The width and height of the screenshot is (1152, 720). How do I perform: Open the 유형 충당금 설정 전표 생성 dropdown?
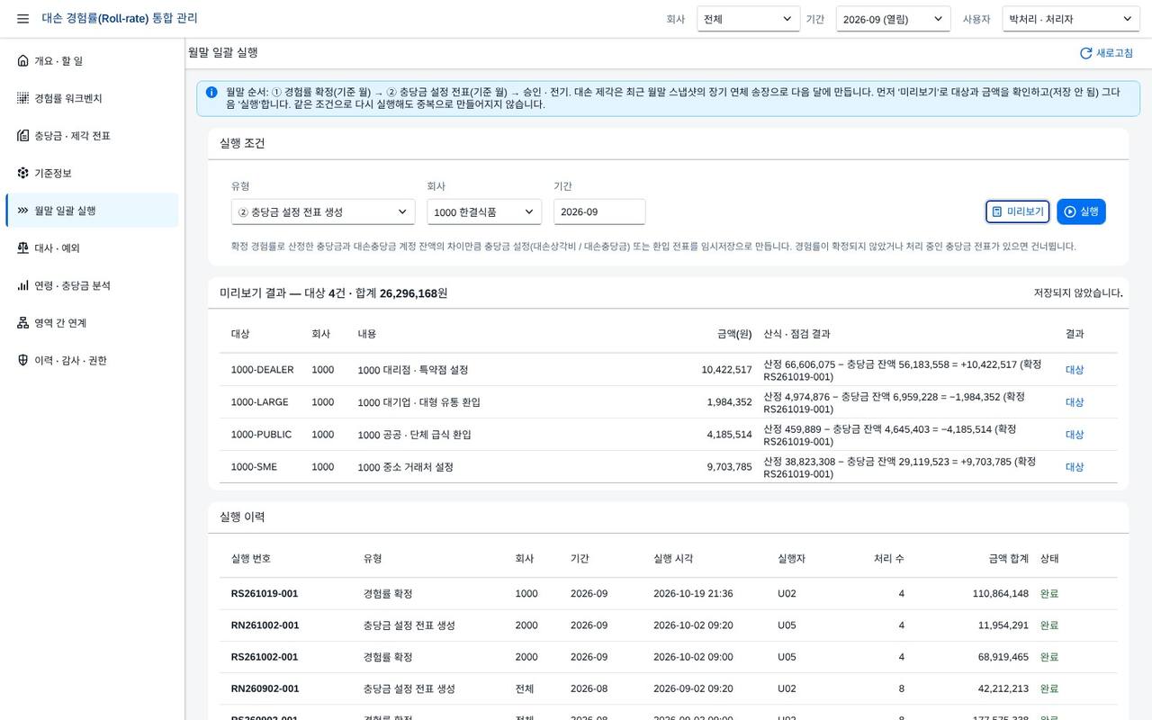pyautogui.click(x=323, y=212)
